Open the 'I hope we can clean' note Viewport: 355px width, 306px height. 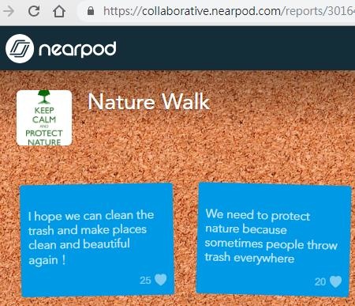97,240
